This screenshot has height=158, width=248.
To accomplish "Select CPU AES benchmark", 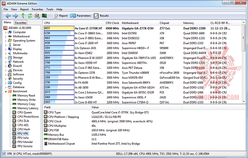I will [23, 125].
